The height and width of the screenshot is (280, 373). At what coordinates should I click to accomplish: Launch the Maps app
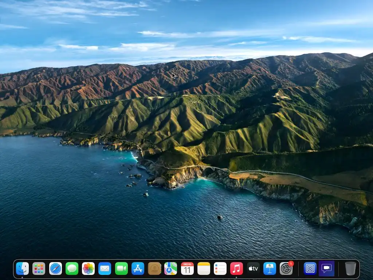170,269
